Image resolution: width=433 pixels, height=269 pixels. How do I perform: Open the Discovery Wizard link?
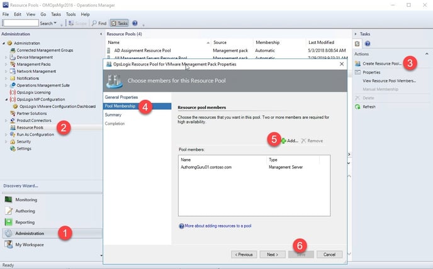point(21,186)
